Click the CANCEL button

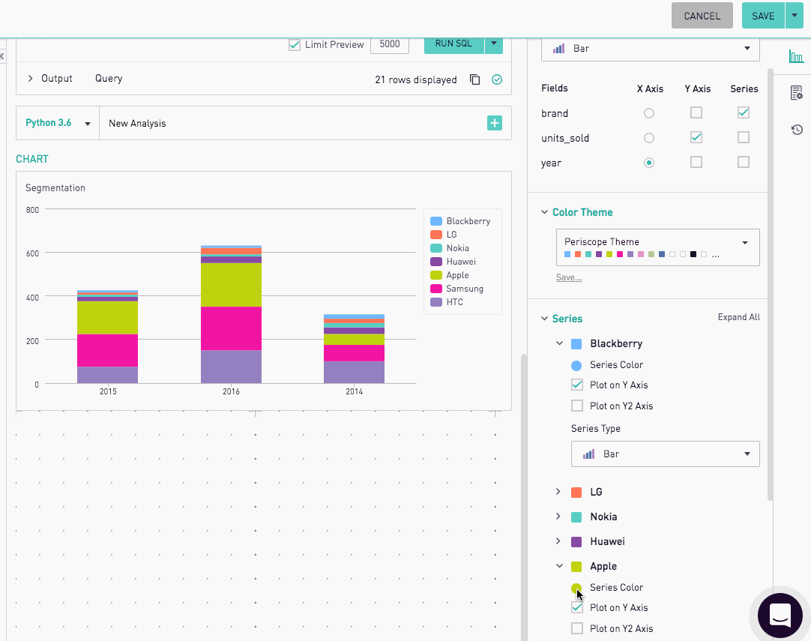702,16
